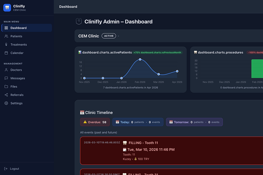This screenshot has height=175, width=263.
Task: Select Doctors under Management
Action: (x=27, y=70)
